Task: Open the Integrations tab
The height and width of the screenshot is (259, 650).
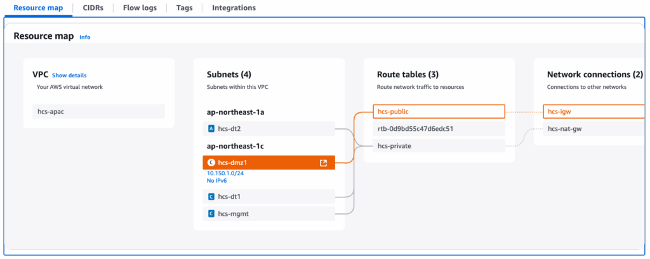Action: click(234, 8)
